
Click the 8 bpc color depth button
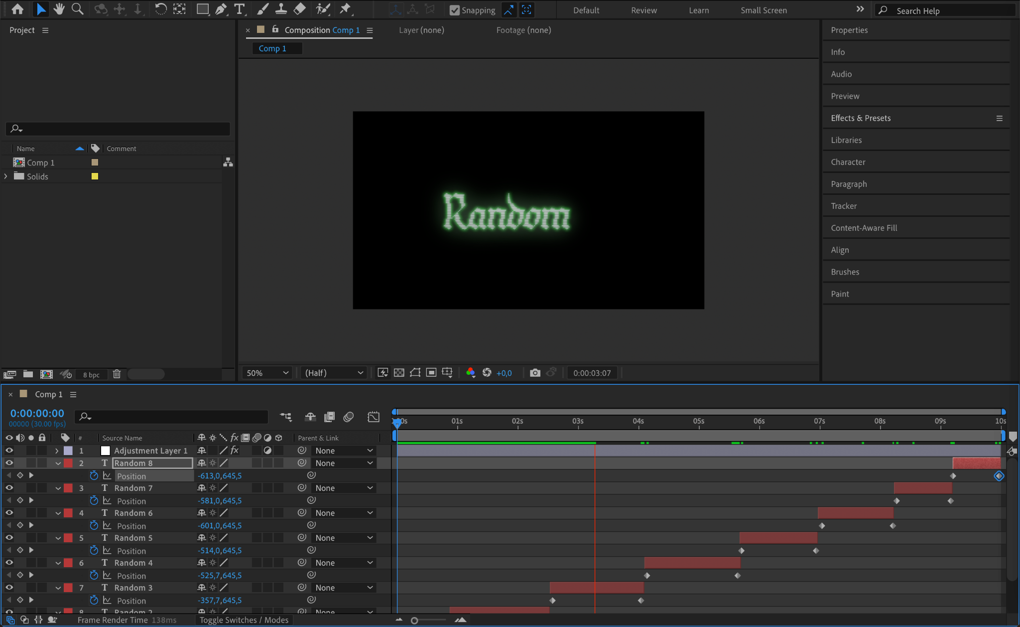click(91, 375)
